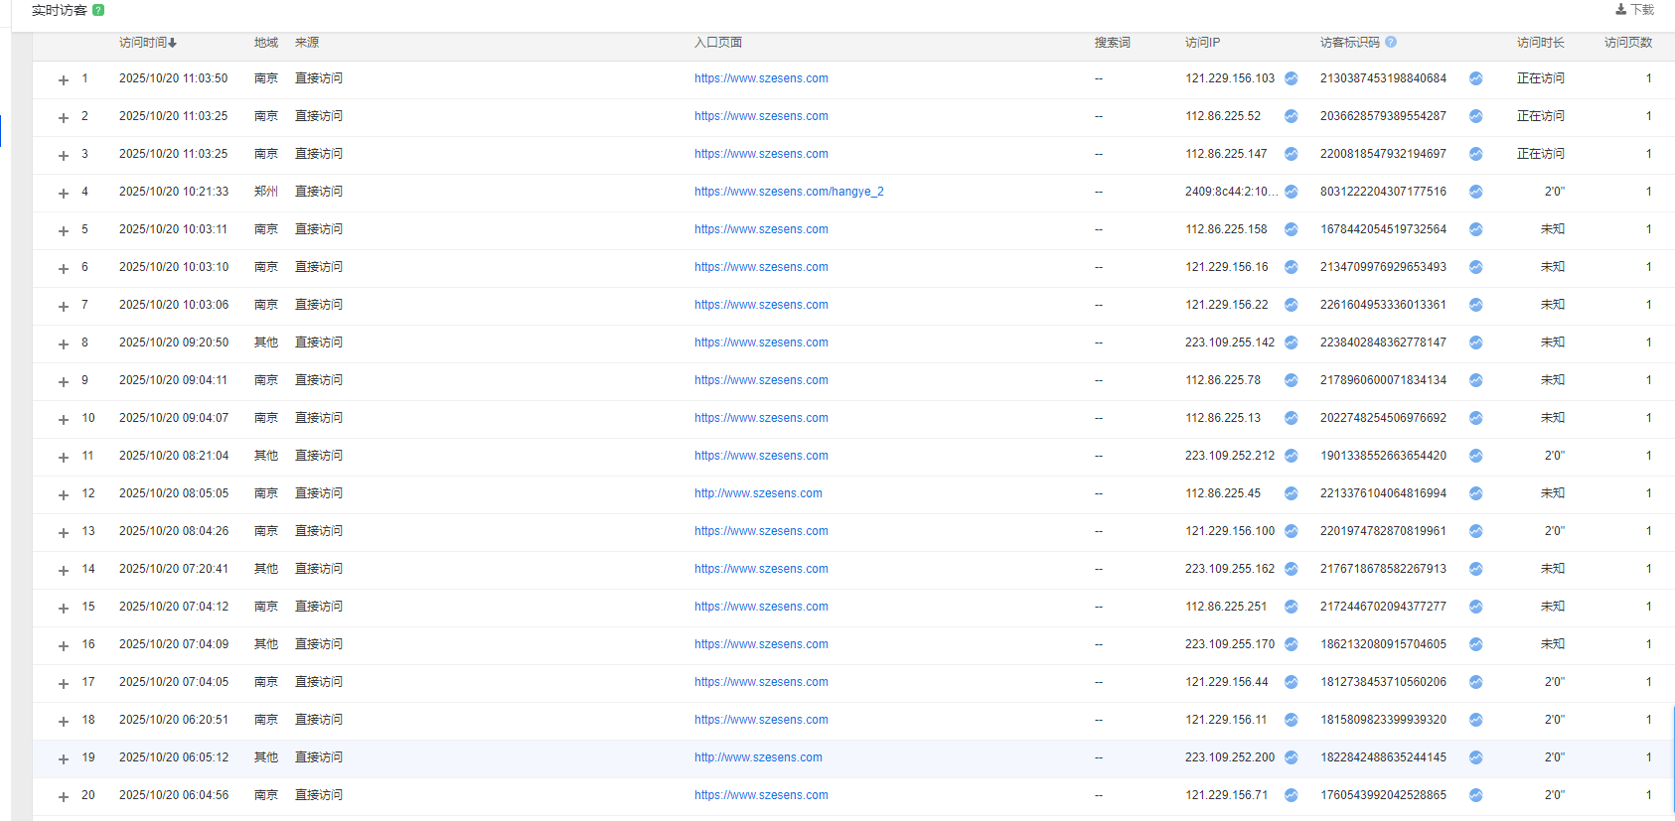
Task: Open the szesens.com/hangye_2 entry page link
Action: 789,192
